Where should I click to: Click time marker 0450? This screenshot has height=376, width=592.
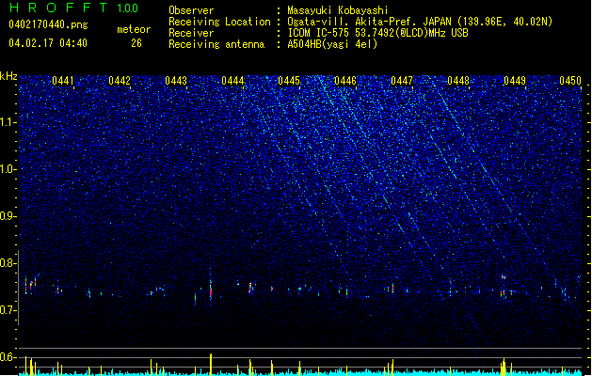pos(570,81)
